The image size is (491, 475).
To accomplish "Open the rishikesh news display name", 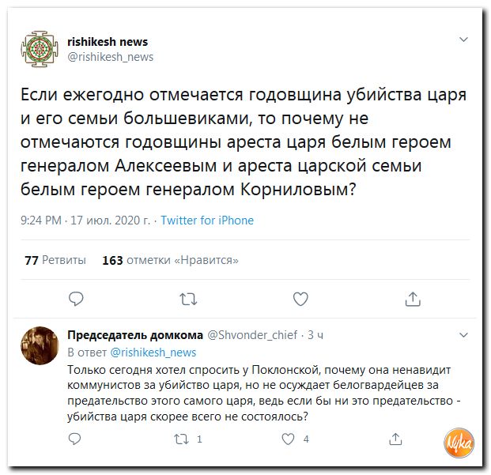I will tap(108, 41).
